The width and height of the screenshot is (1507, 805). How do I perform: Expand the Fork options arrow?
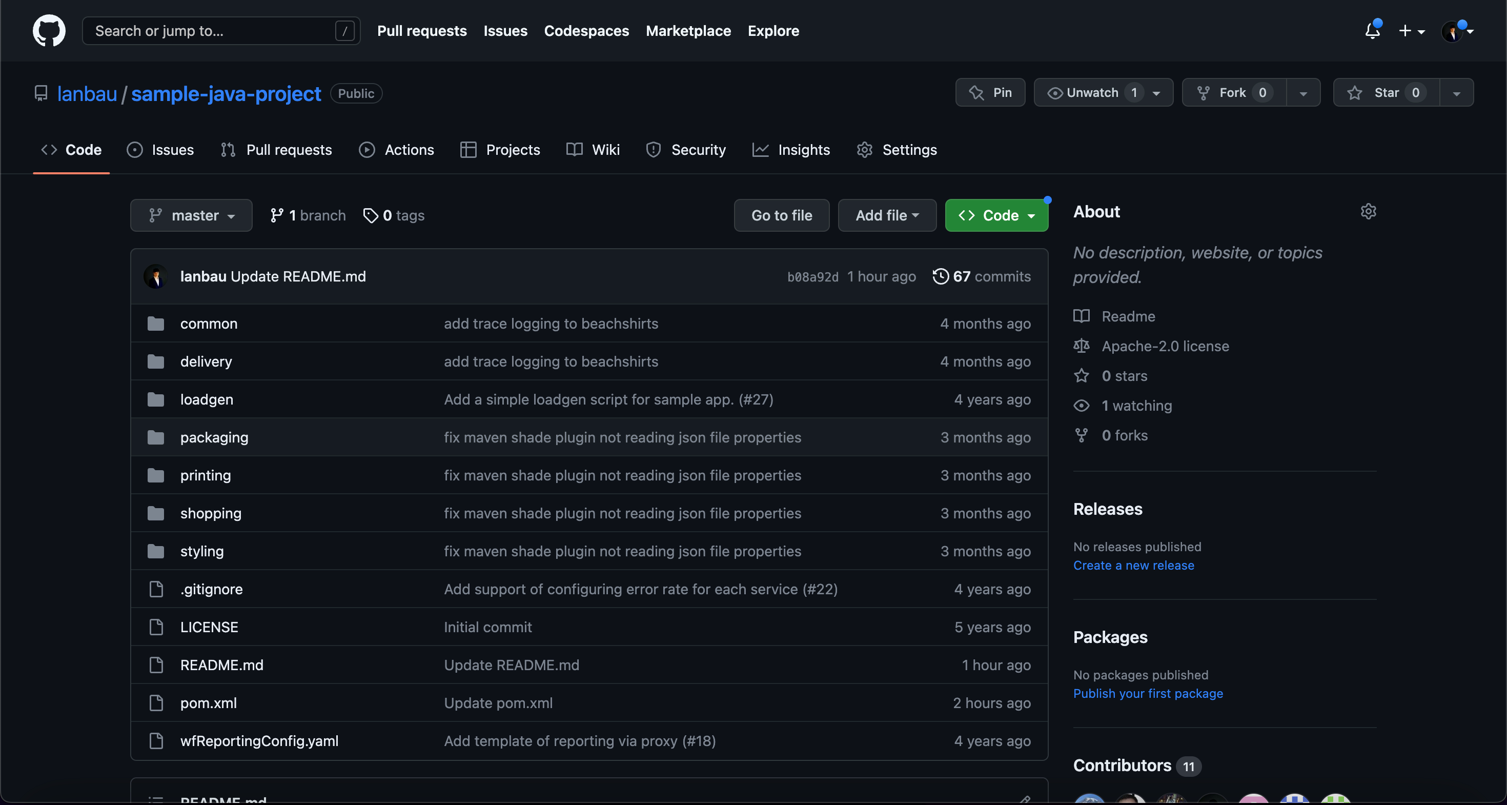(x=1303, y=92)
